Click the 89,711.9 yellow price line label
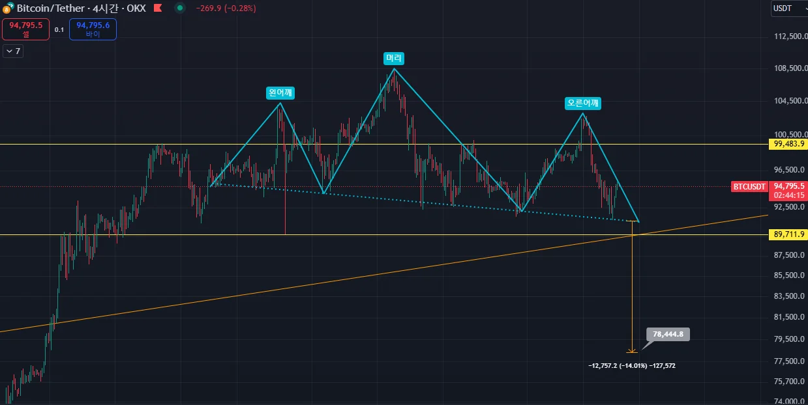The width and height of the screenshot is (808, 405). [x=788, y=234]
